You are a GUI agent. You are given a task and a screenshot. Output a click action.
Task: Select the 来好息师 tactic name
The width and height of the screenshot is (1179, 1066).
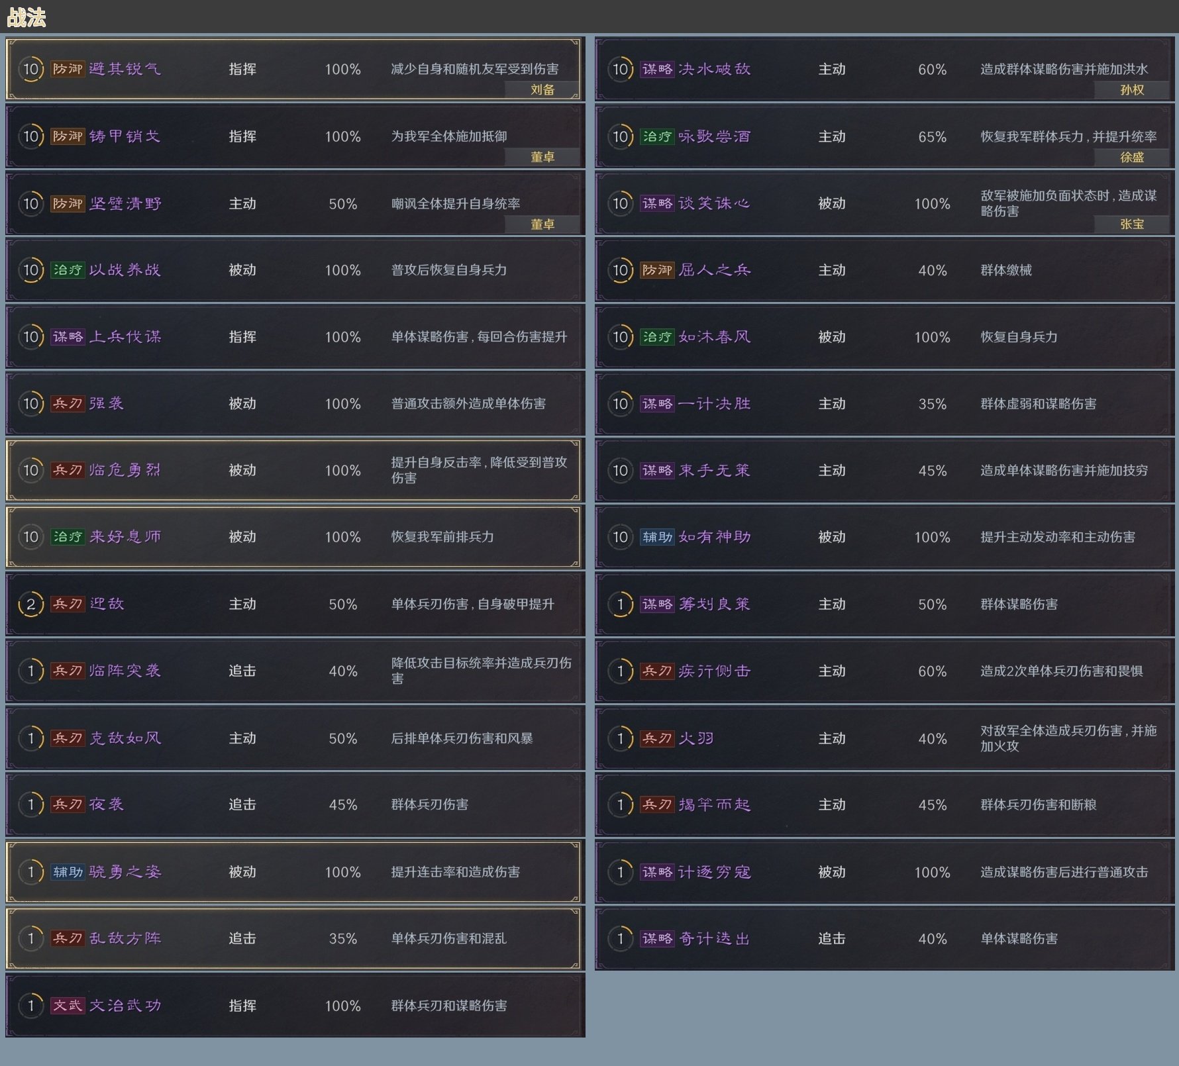point(125,537)
